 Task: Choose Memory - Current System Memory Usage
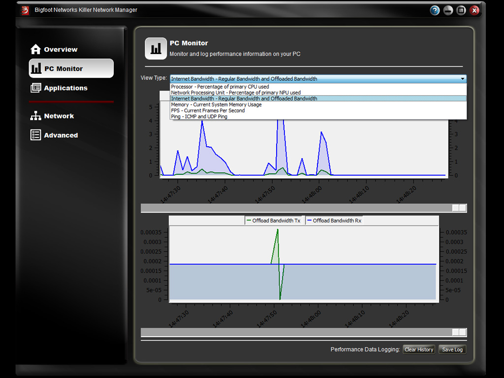[x=318, y=104]
